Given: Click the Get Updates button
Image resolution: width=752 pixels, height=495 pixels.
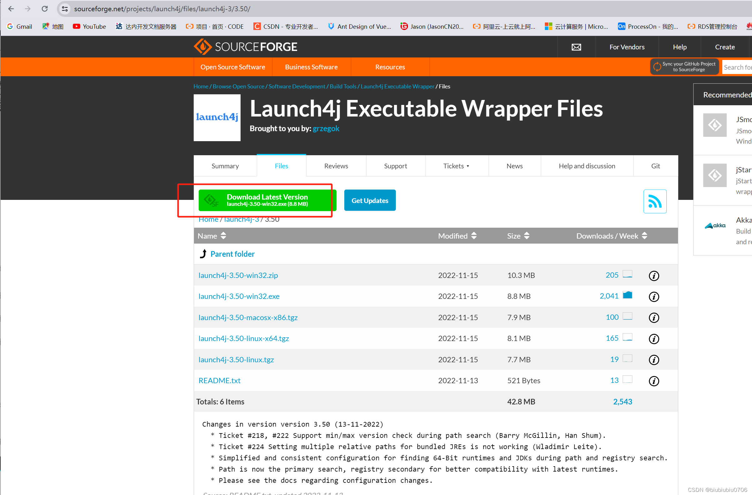Looking at the screenshot, I should 370,200.
